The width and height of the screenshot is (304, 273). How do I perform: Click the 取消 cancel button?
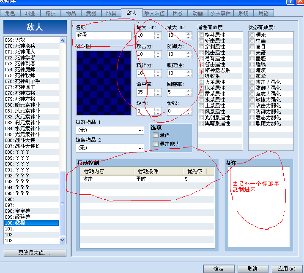coord(253,269)
